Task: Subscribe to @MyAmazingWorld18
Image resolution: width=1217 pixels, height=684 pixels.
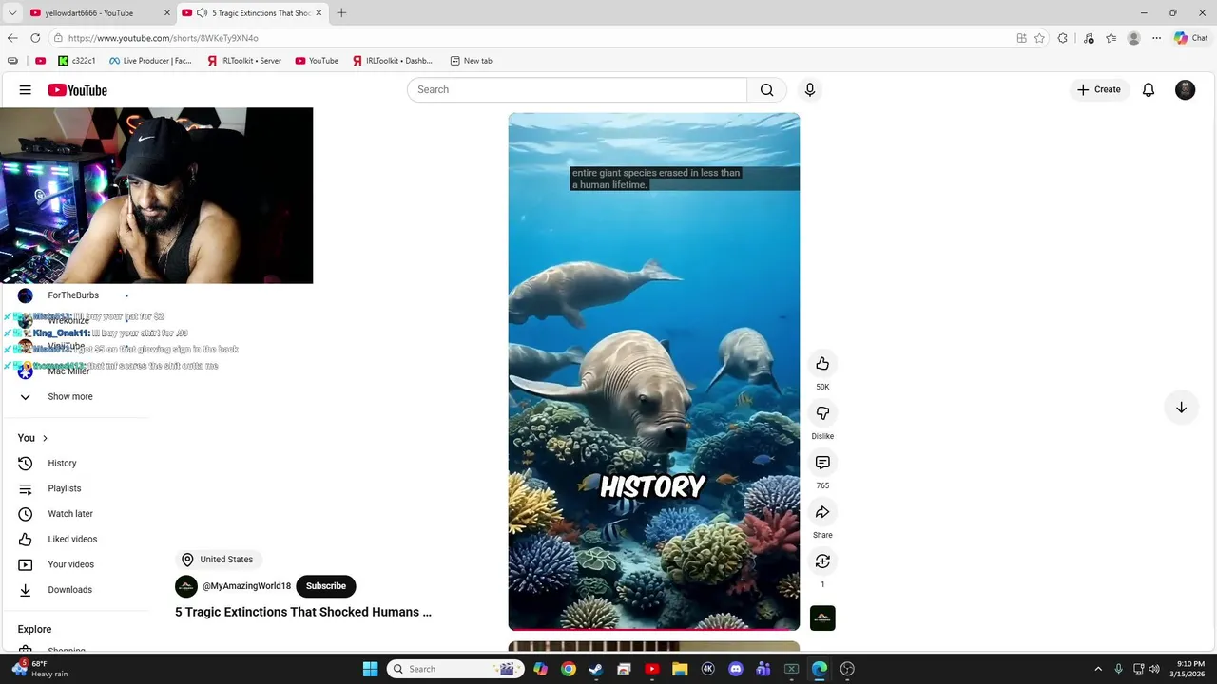Action: 326,586
